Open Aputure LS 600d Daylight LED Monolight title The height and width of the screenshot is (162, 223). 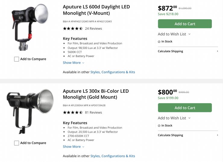(x=96, y=10)
